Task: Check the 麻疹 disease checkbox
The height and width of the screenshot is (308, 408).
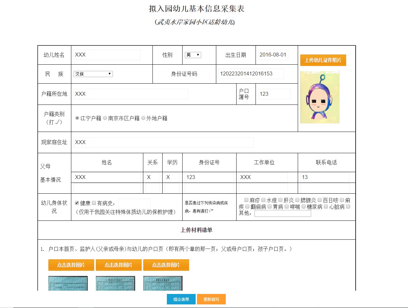Action: [246, 200]
